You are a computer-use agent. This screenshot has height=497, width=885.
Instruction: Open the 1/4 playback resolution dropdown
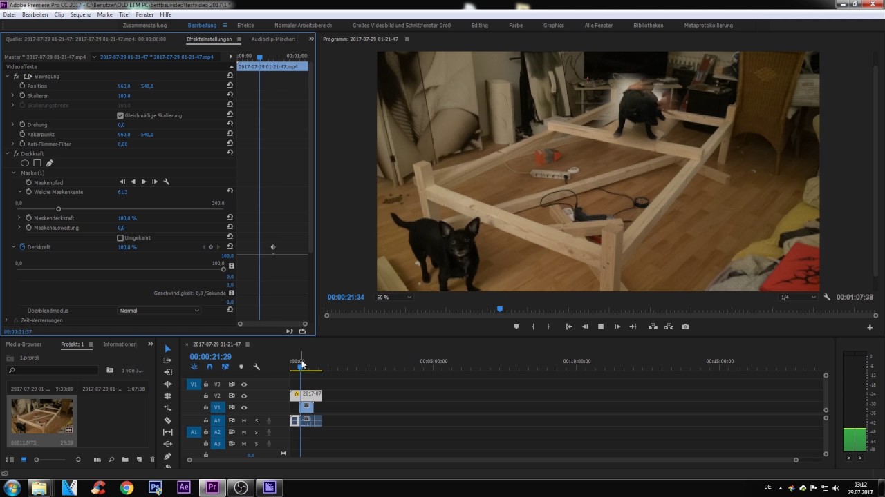[x=798, y=297]
